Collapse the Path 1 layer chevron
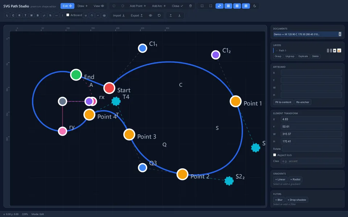Image resolution: width=348 pixels, height=217 pixels. (277, 51)
